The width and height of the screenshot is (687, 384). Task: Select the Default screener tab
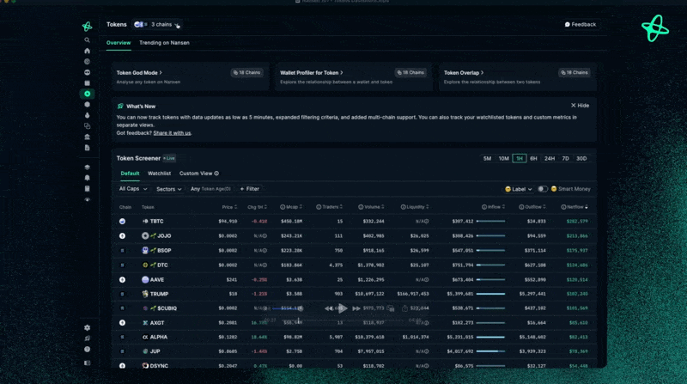[x=130, y=174]
